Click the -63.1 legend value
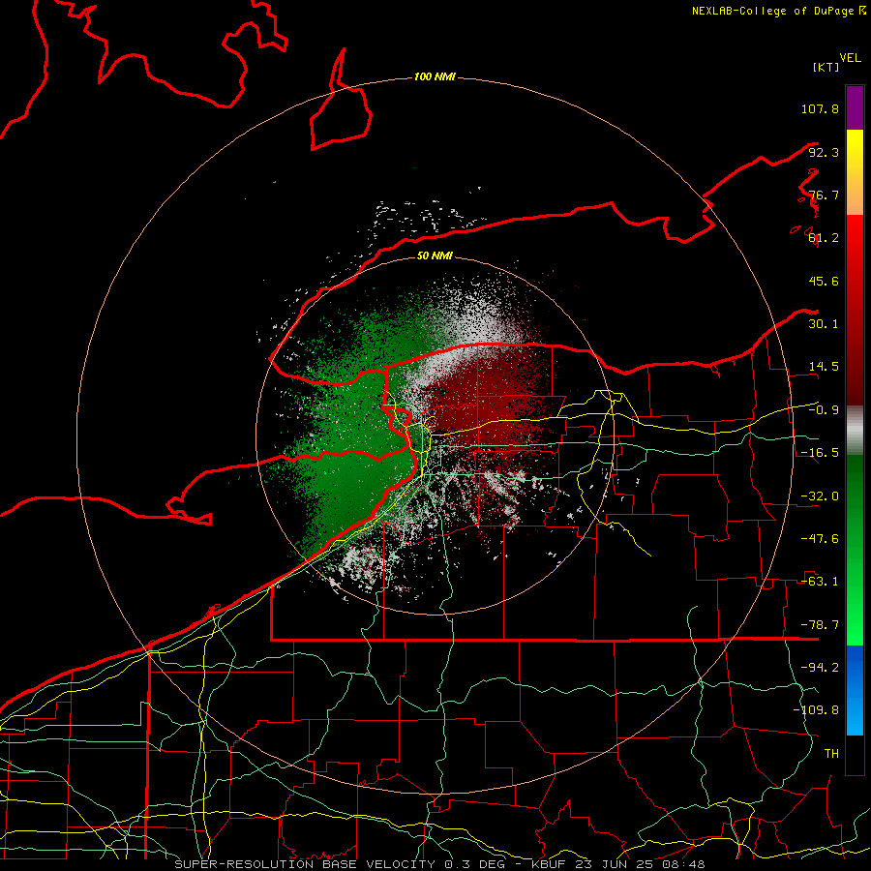The width and height of the screenshot is (871, 871). tap(820, 582)
